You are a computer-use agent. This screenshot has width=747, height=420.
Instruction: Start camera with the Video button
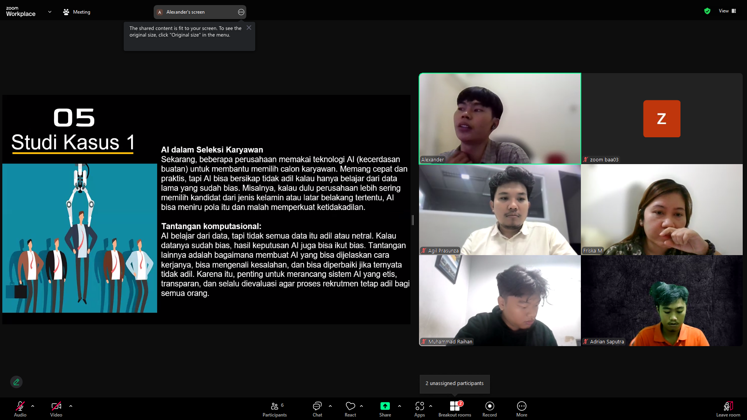tap(56, 409)
